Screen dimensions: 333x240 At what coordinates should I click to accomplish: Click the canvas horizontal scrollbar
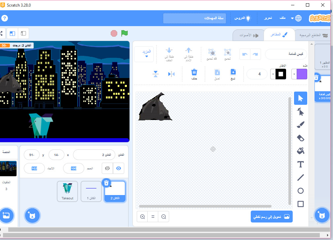click(x=205, y=206)
